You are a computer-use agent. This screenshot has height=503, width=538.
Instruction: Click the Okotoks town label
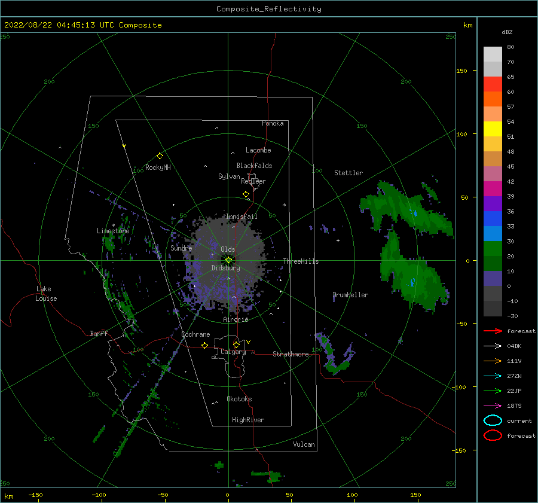click(x=239, y=399)
